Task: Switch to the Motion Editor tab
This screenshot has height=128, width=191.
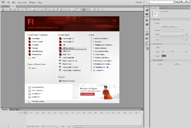Action: (x=15, y=110)
